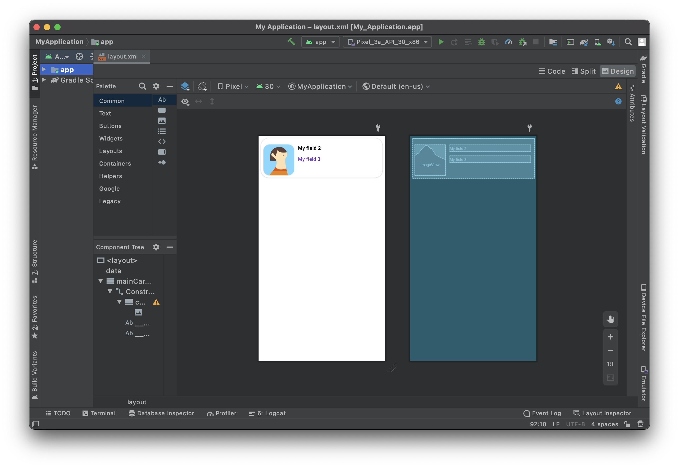
Task: Open the Pixel_3a_API_30_x86 device dropdown
Action: tap(387, 42)
